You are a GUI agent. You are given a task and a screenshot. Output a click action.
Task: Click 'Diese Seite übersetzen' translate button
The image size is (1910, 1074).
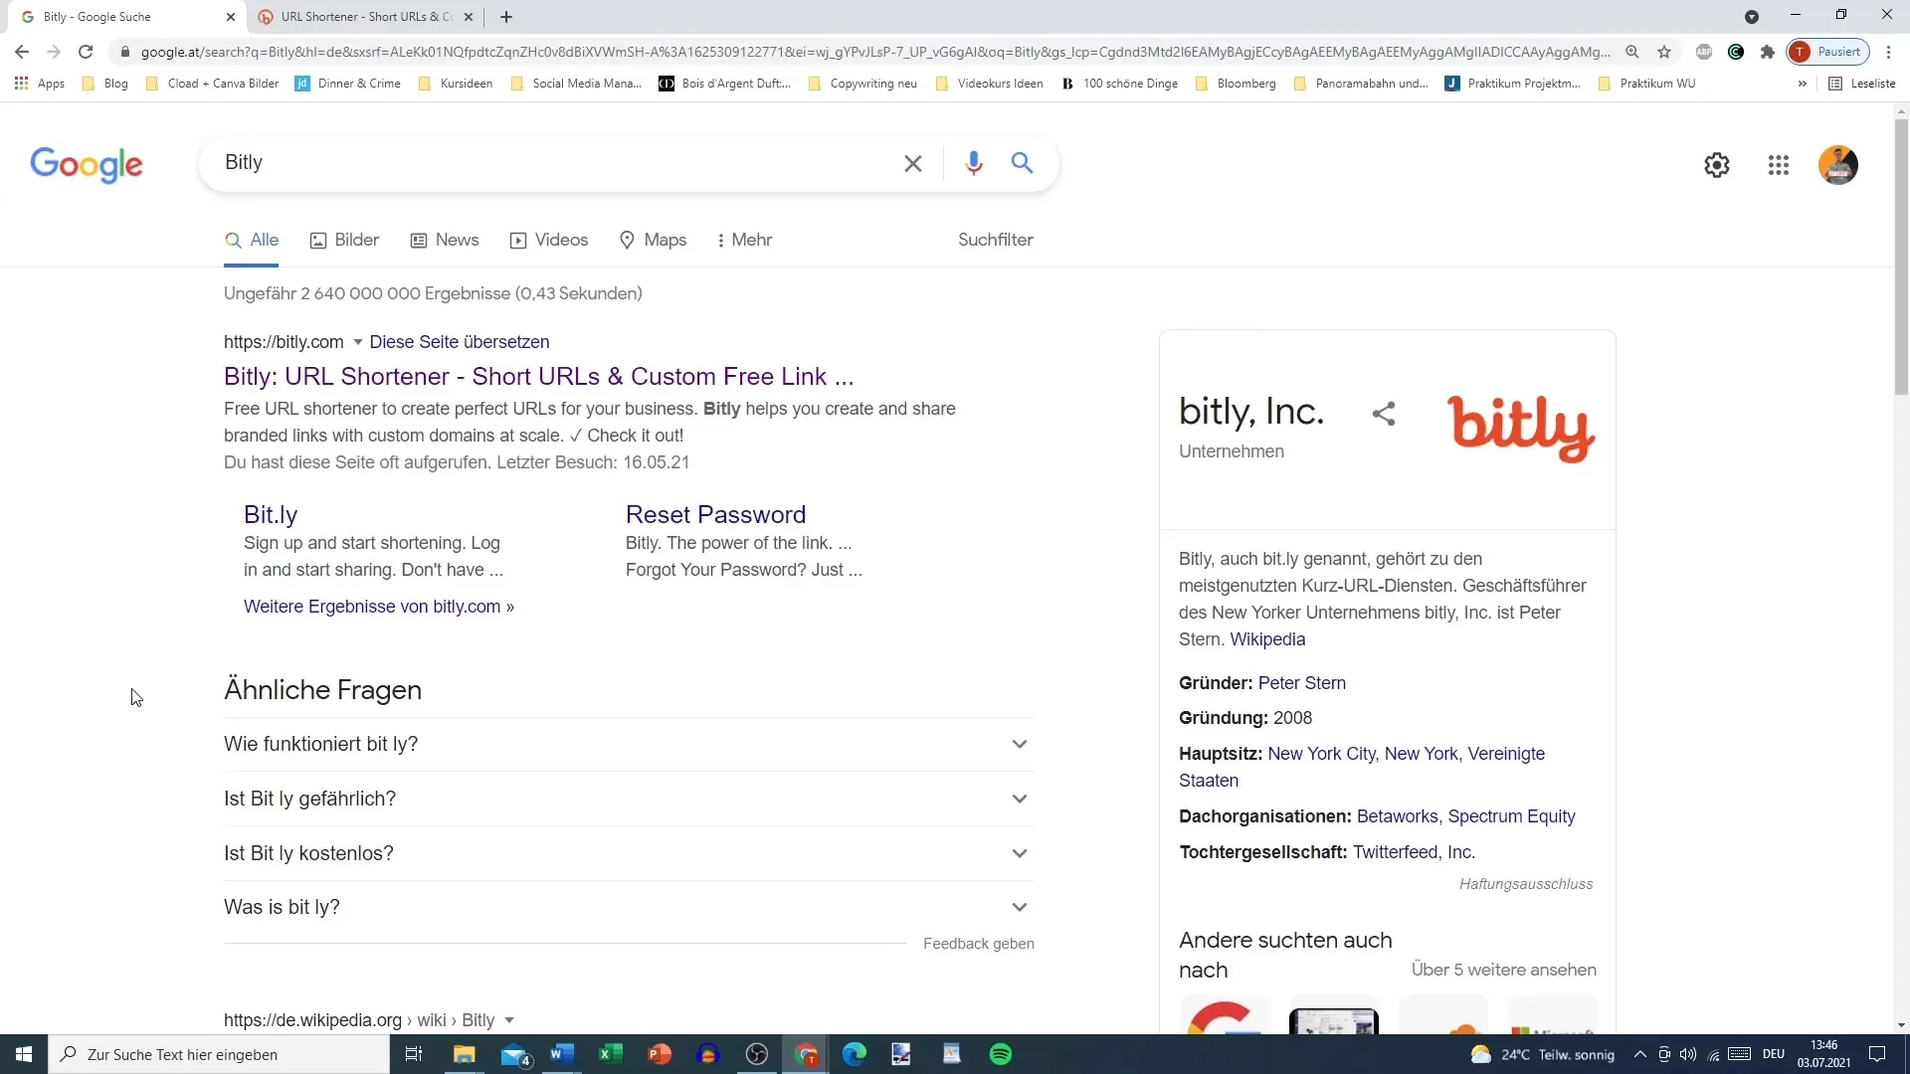(x=460, y=341)
